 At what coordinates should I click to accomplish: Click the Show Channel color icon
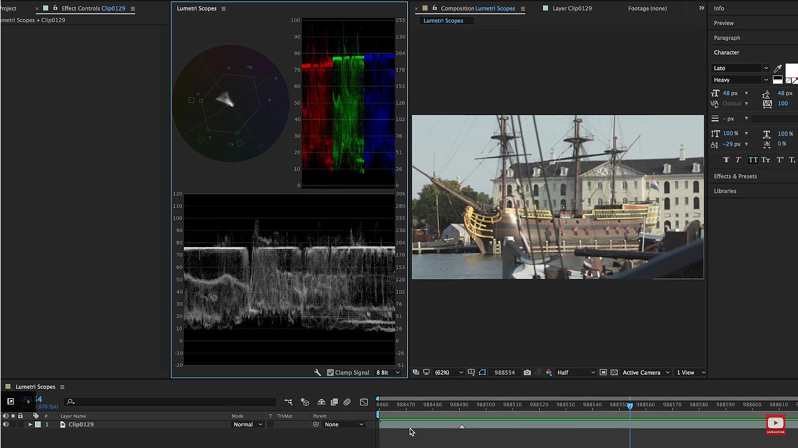pos(549,373)
